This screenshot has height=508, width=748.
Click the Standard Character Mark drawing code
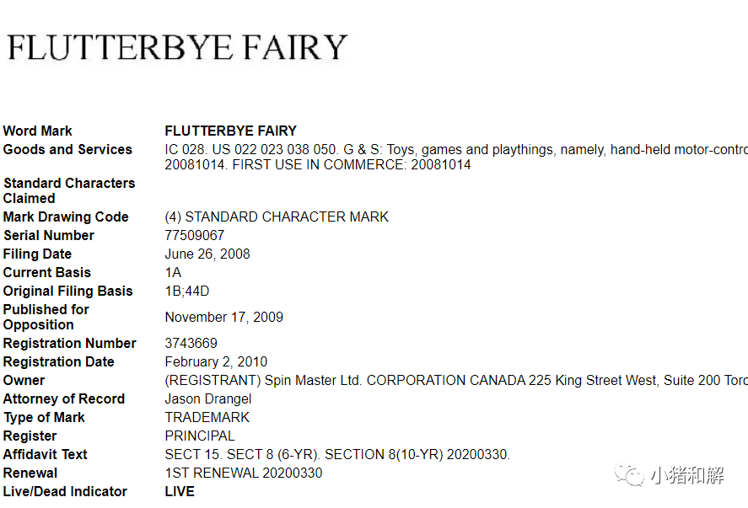277,217
